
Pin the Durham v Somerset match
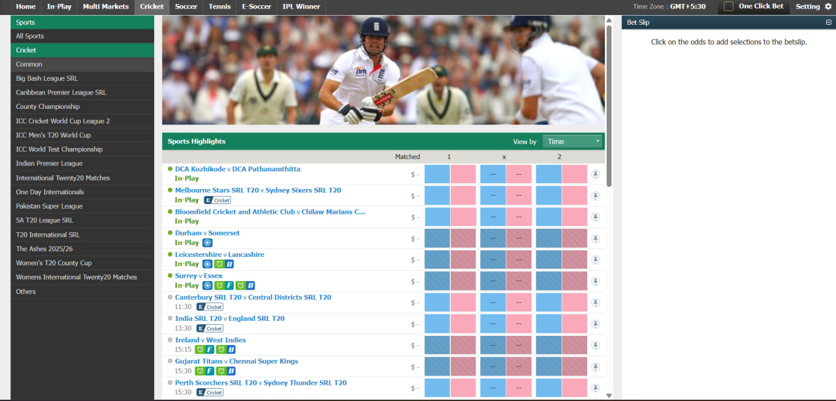[x=595, y=239]
